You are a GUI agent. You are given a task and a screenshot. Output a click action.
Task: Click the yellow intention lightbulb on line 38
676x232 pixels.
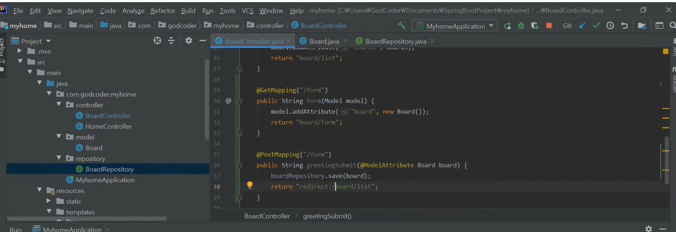(249, 185)
